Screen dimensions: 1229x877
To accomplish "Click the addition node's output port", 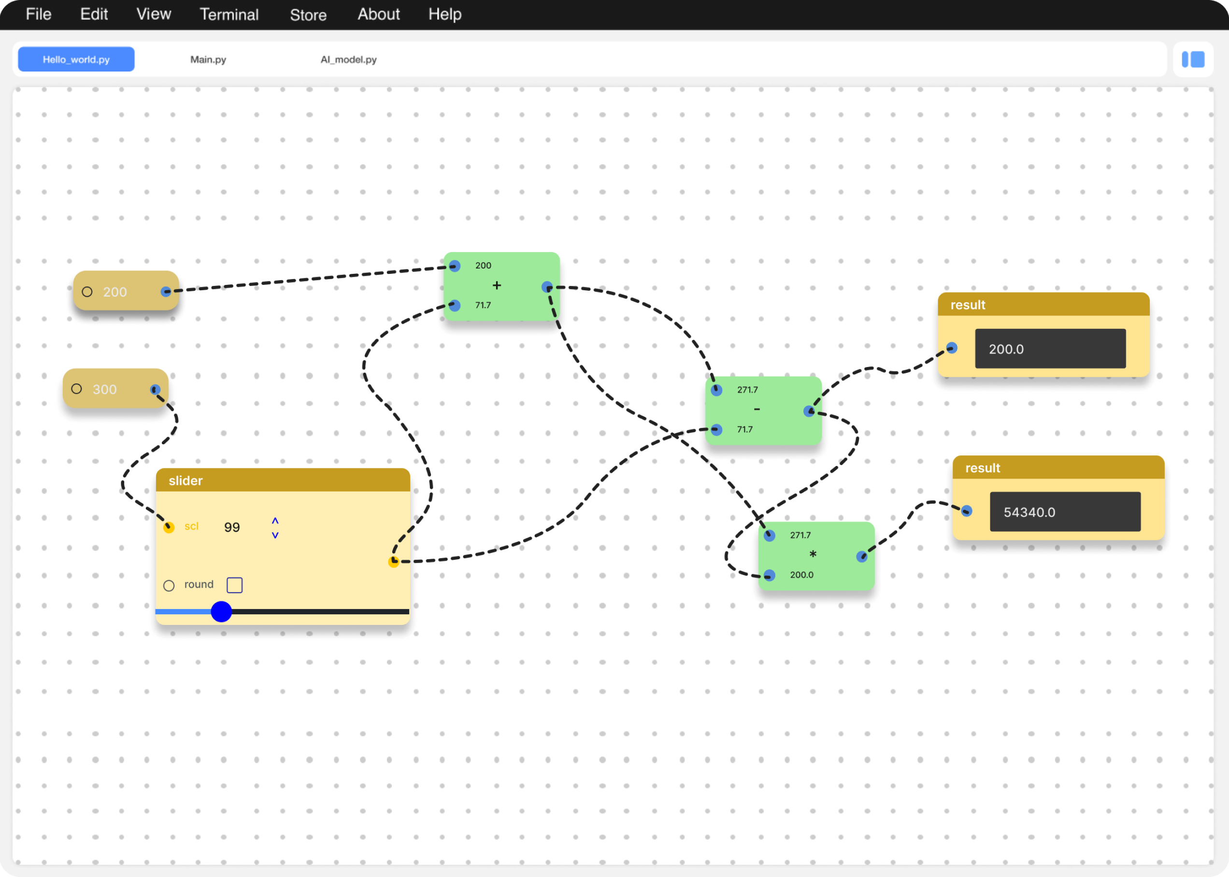I will click(x=547, y=287).
